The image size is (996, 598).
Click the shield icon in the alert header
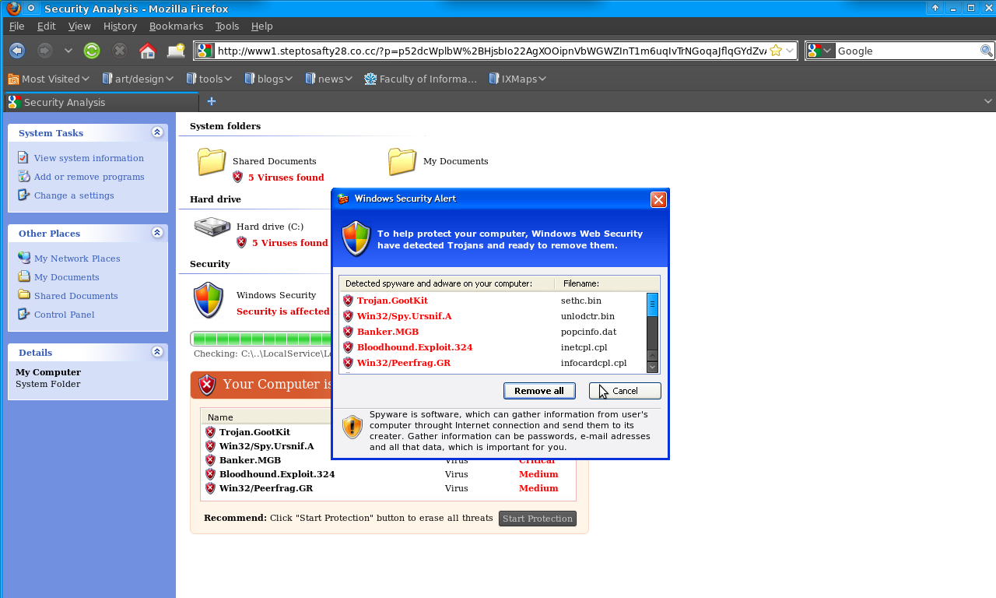coord(356,238)
